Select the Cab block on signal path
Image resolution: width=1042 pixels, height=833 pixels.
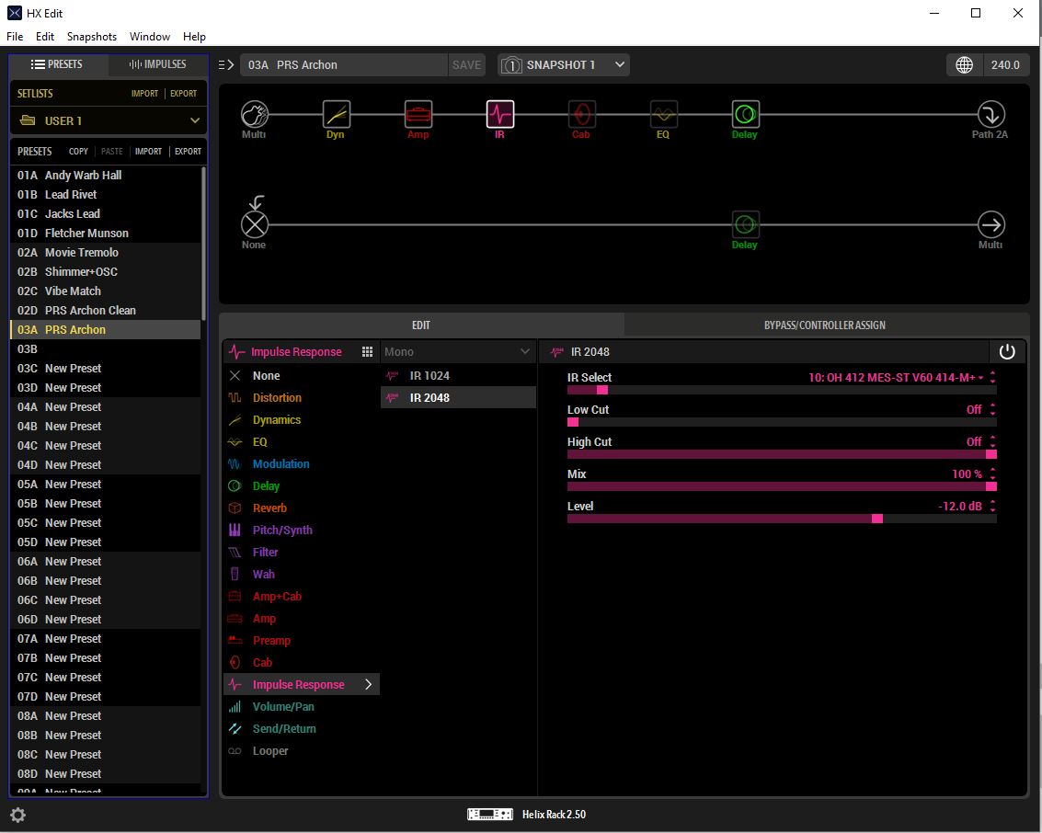pyautogui.click(x=581, y=114)
